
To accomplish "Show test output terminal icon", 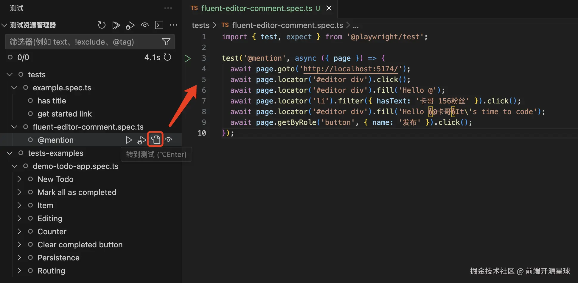I will pyautogui.click(x=159, y=25).
